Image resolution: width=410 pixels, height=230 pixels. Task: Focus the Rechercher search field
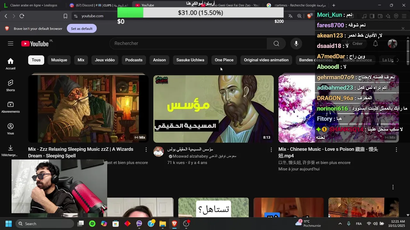coord(188,43)
